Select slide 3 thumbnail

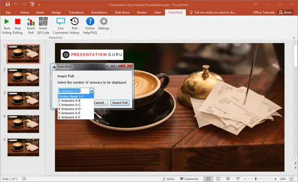[x=23, y=101]
